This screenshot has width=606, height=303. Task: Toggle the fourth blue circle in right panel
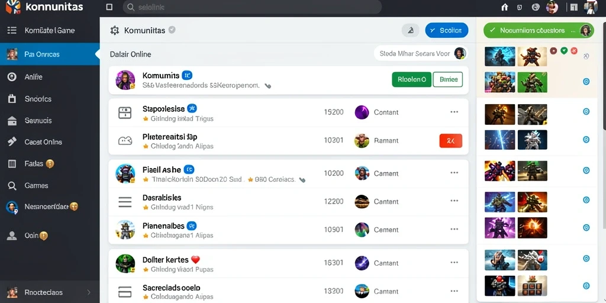pos(586,170)
